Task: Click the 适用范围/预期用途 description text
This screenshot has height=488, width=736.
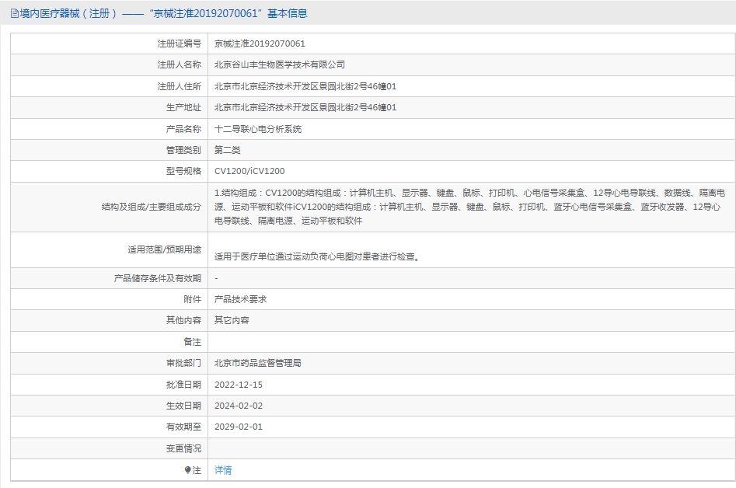Action: [x=317, y=256]
